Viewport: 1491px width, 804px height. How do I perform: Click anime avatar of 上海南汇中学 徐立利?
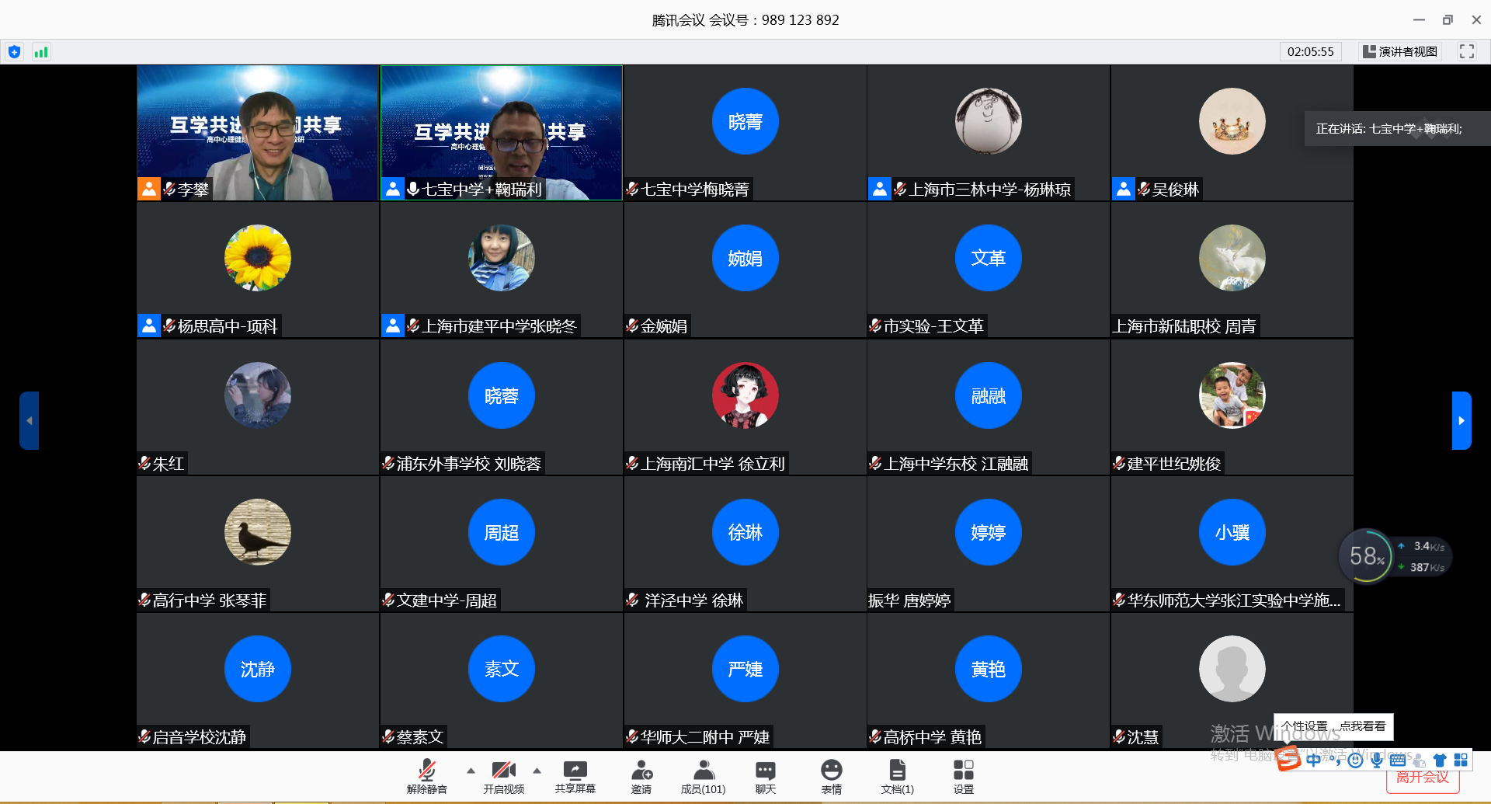(745, 395)
